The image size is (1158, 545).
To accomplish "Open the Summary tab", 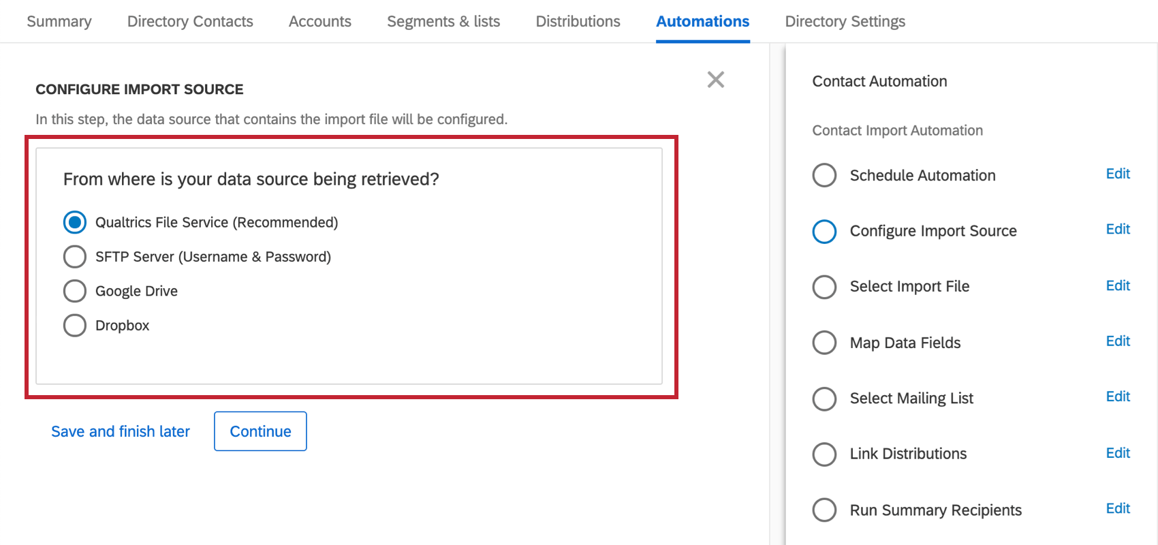I will [x=59, y=21].
